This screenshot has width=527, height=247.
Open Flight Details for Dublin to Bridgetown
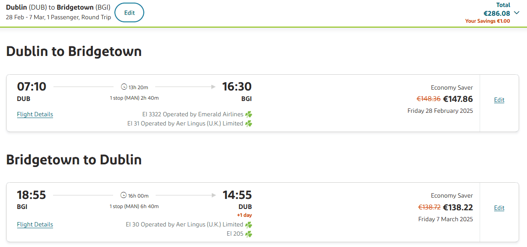[35, 115]
